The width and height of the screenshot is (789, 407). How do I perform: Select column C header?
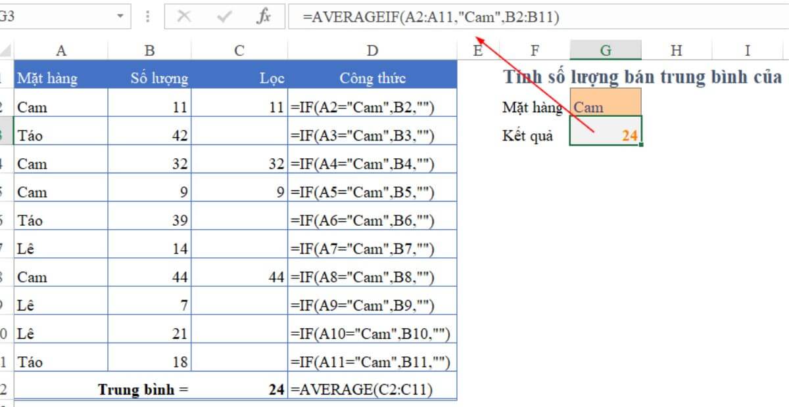(239, 50)
